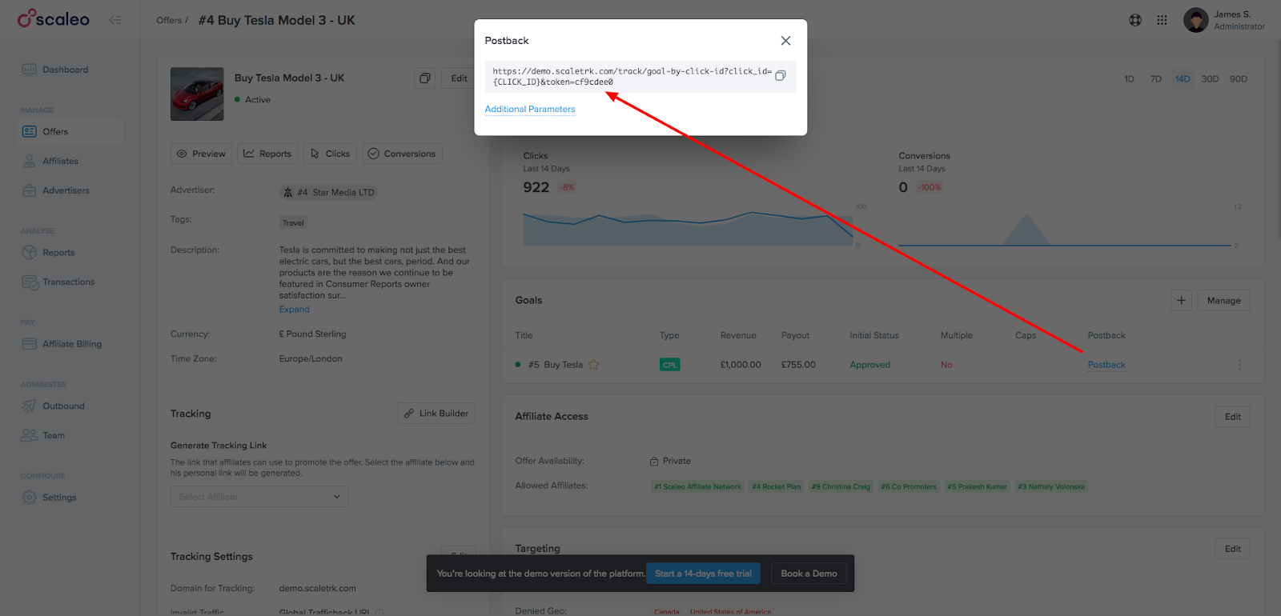Screen dimensions: 1281x616
Task: Click the CPL type badge
Action: click(x=669, y=365)
